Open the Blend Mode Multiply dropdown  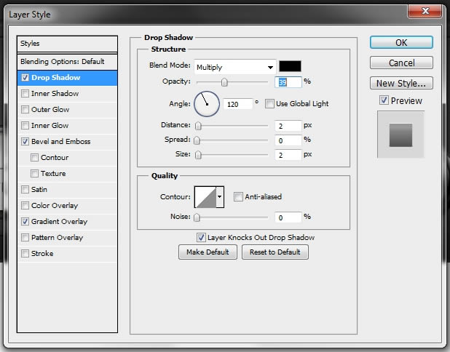coord(235,67)
